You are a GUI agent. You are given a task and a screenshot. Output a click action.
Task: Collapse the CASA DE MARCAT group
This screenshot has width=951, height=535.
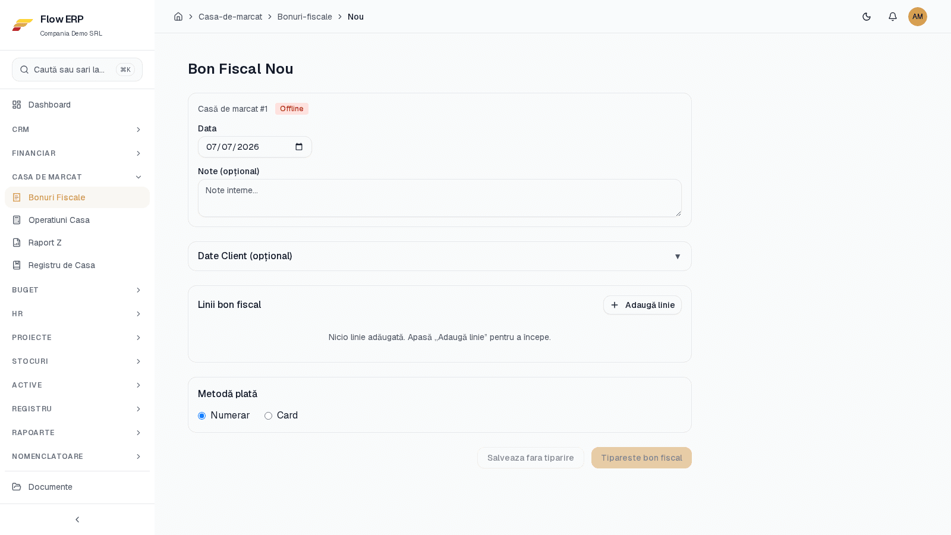tap(77, 177)
